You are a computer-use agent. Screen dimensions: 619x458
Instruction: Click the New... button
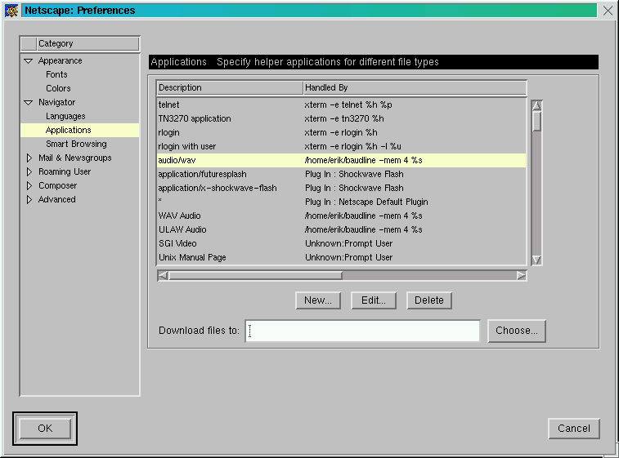(317, 300)
